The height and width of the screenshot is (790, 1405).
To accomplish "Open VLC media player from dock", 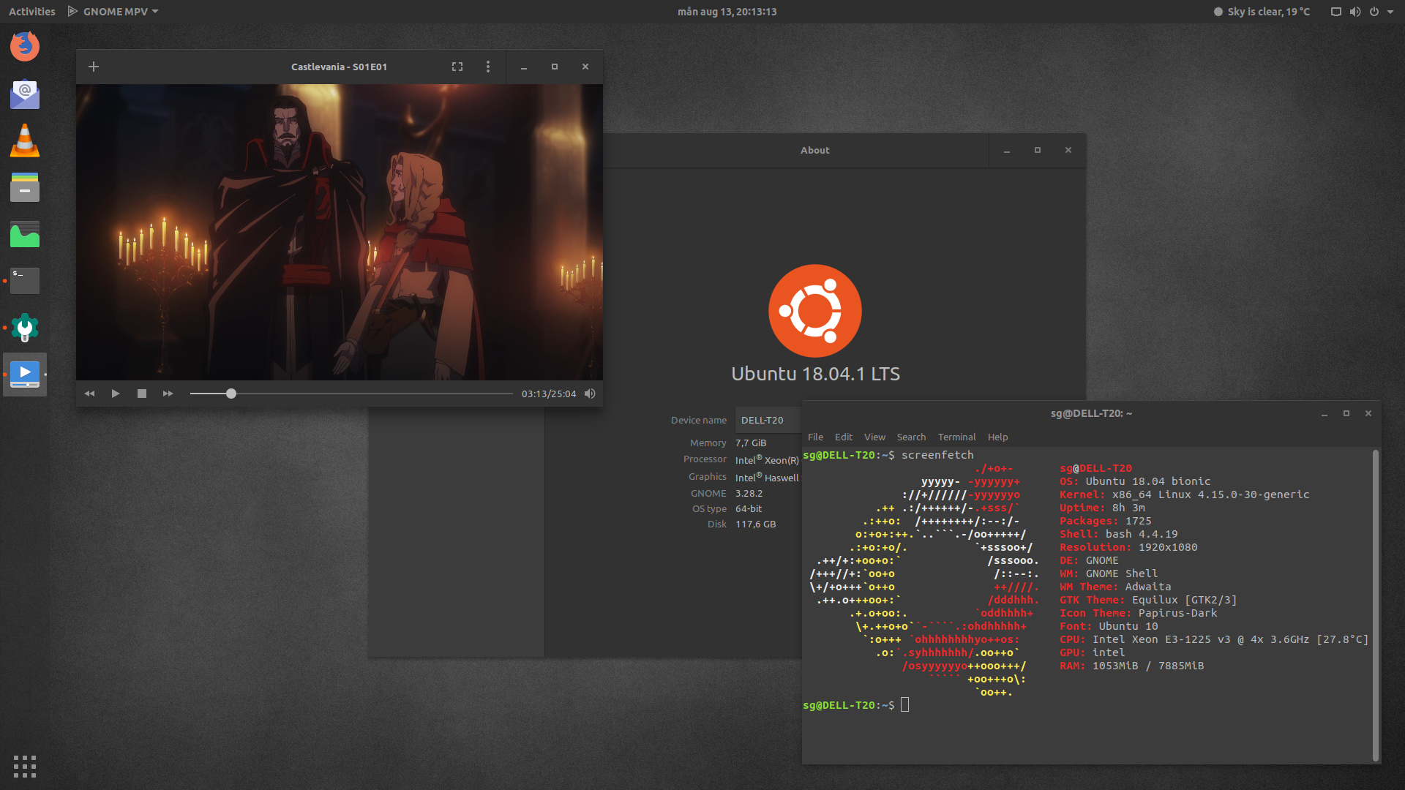I will click(25, 140).
